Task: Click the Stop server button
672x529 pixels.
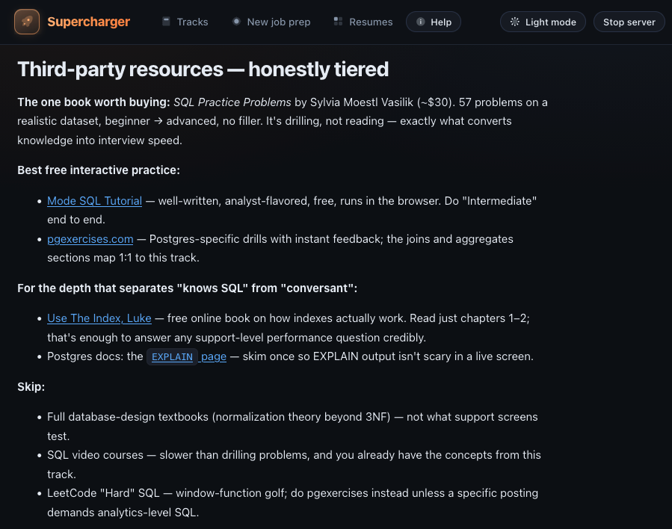Action: 629,22
